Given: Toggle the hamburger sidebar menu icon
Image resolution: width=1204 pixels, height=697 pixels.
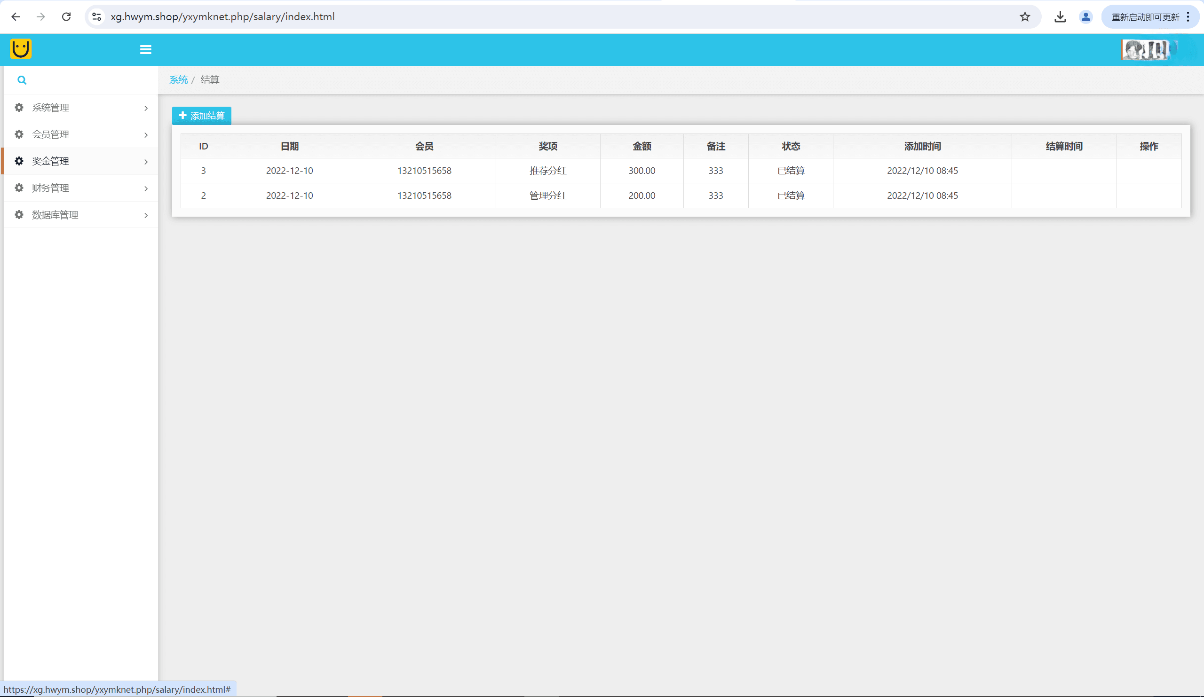Looking at the screenshot, I should [146, 50].
